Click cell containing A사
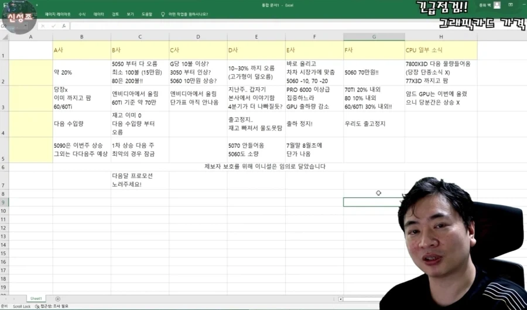This screenshot has height=310, width=527. click(x=81, y=50)
